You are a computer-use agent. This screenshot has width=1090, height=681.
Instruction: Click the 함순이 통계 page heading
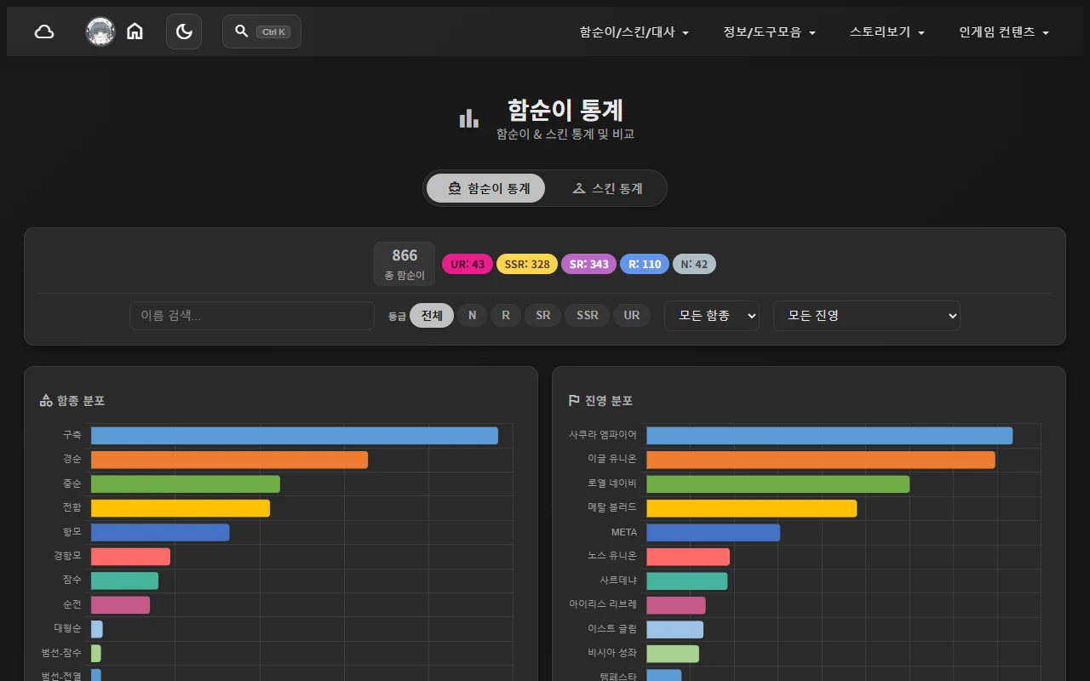(565, 110)
